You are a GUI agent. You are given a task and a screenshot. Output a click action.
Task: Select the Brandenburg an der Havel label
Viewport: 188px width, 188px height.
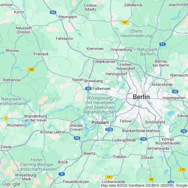point(36,118)
